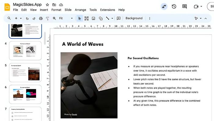This screenshot has height=121, width=214.
Task: Click bullet text starting 'When both notes are played'
Action: [x=166, y=92]
